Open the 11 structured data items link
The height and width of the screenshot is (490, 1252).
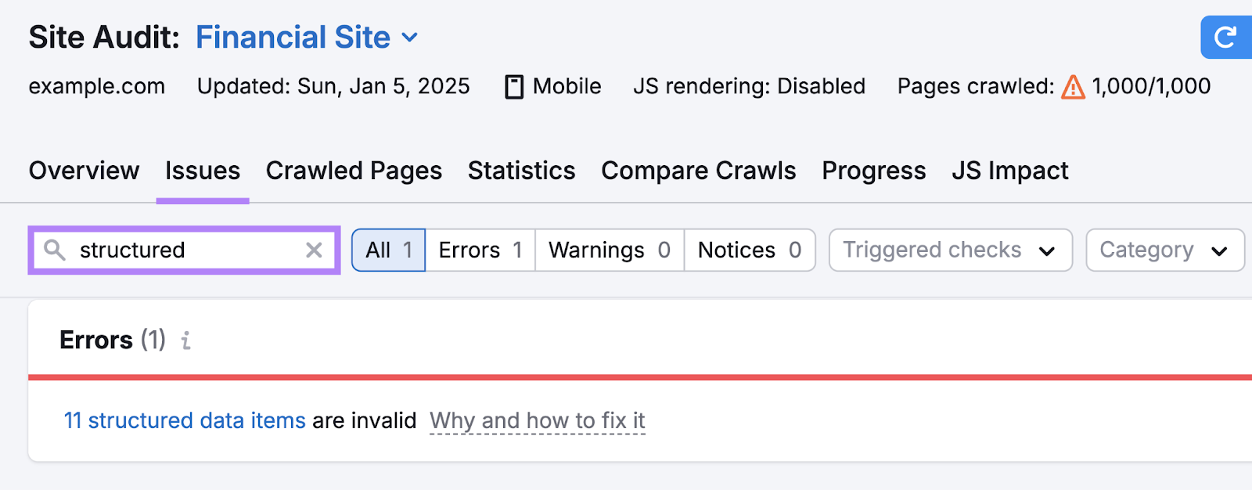(x=185, y=420)
